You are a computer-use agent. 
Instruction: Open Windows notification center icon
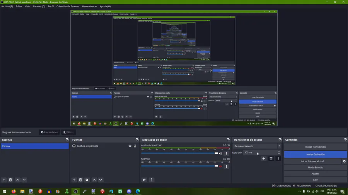343,191
